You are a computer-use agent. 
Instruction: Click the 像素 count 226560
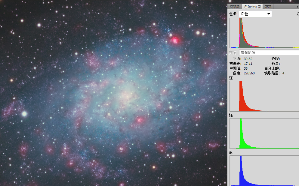[249, 73]
